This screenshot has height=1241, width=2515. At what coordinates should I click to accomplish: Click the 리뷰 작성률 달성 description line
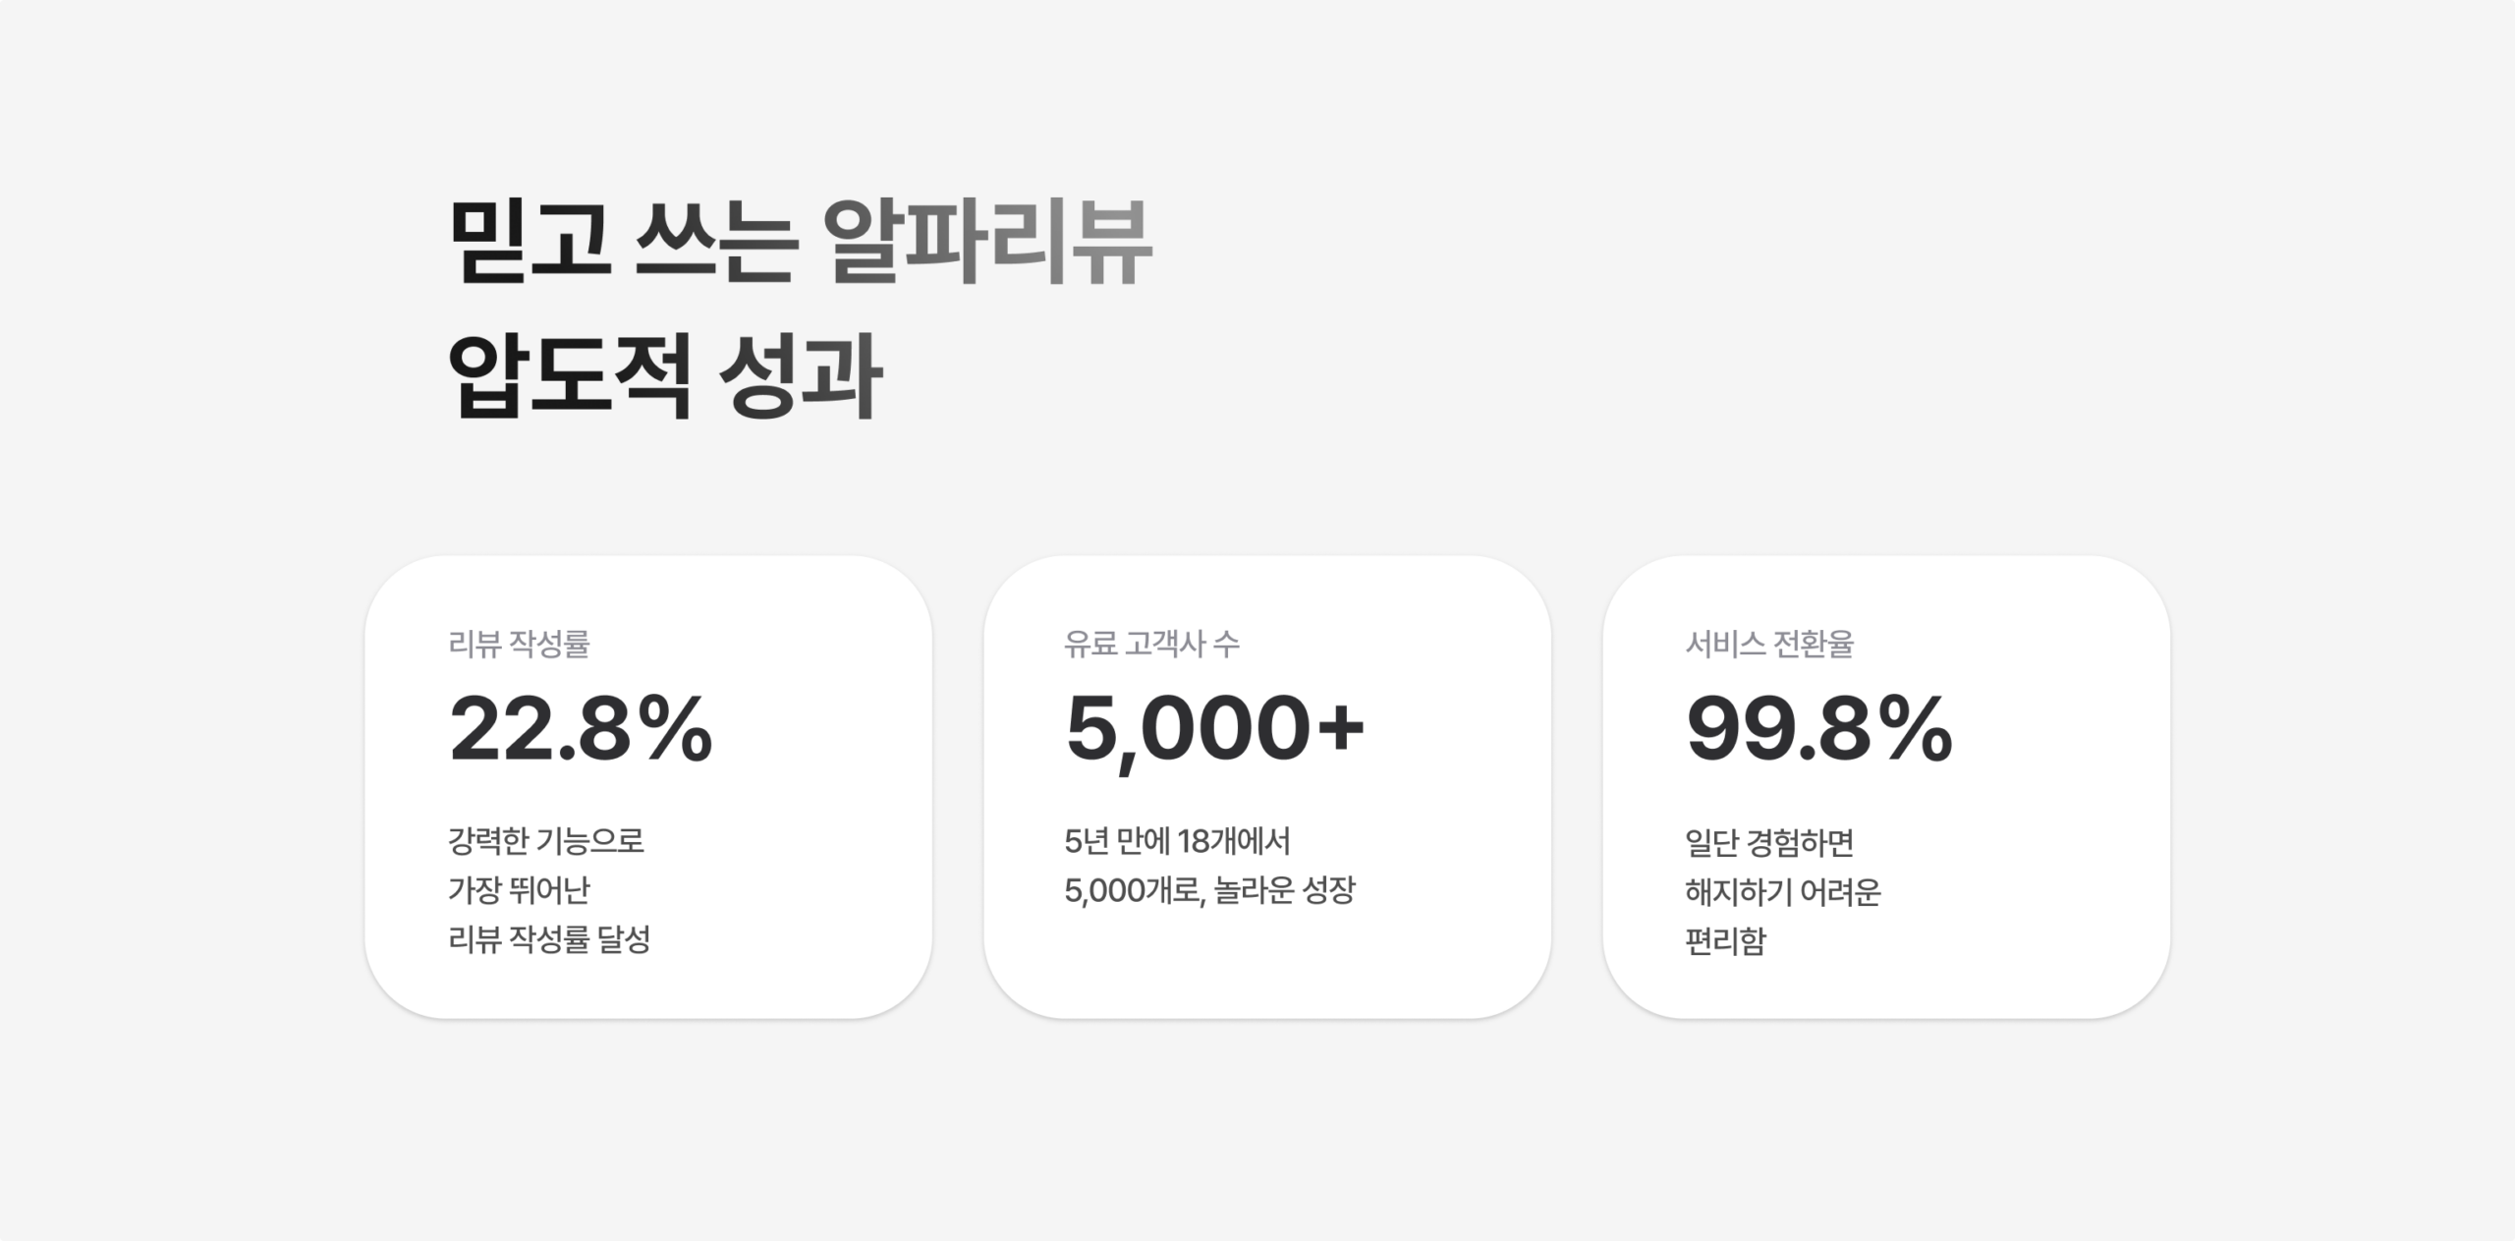[x=549, y=939]
